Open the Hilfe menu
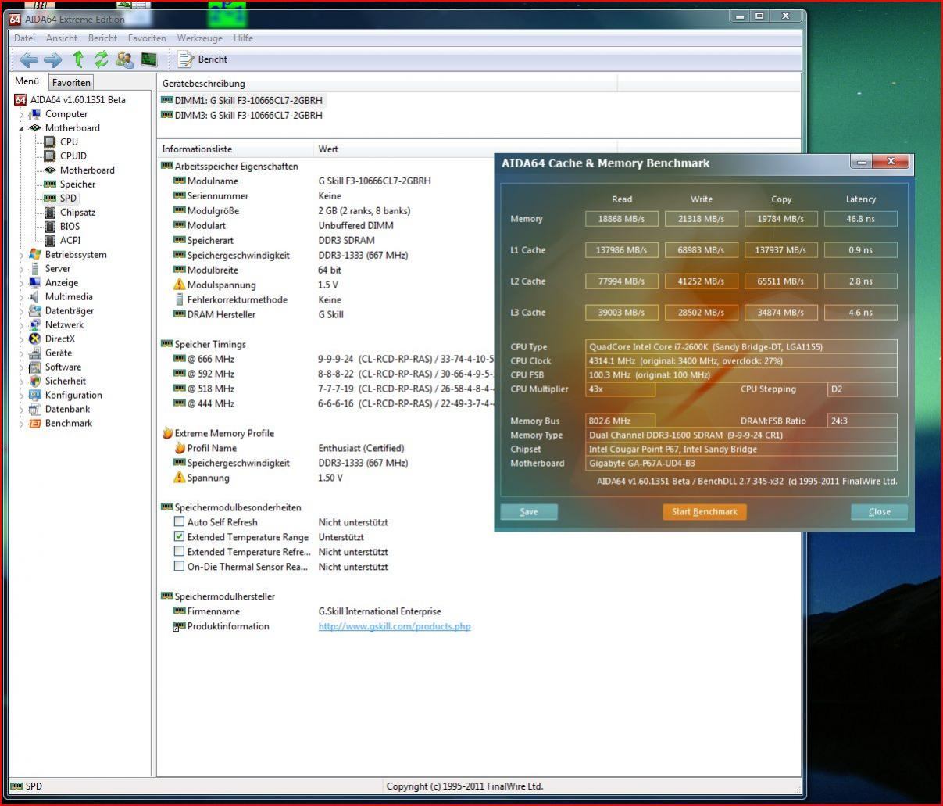Screen dimensions: 943x806 coord(243,38)
